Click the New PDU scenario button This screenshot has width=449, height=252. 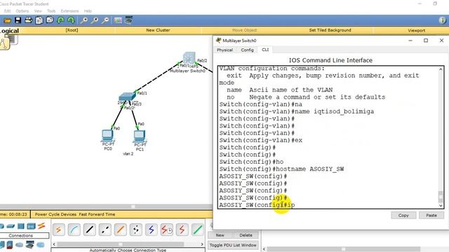pyautogui.click(x=220, y=235)
